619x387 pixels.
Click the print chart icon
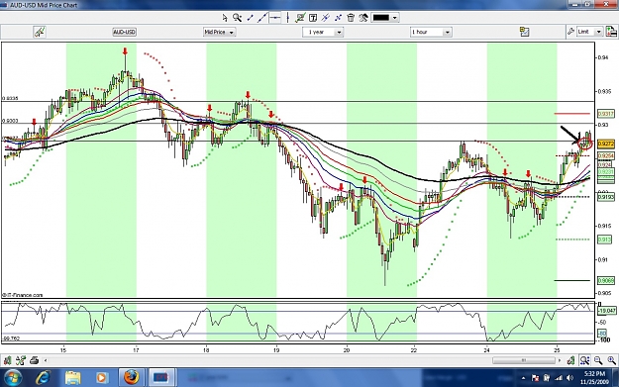click(34, 360)
